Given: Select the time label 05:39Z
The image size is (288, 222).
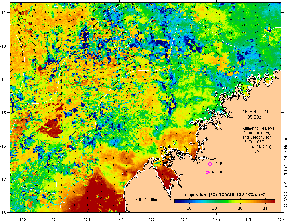Looking at the screenshot, I should pos(254,117).
